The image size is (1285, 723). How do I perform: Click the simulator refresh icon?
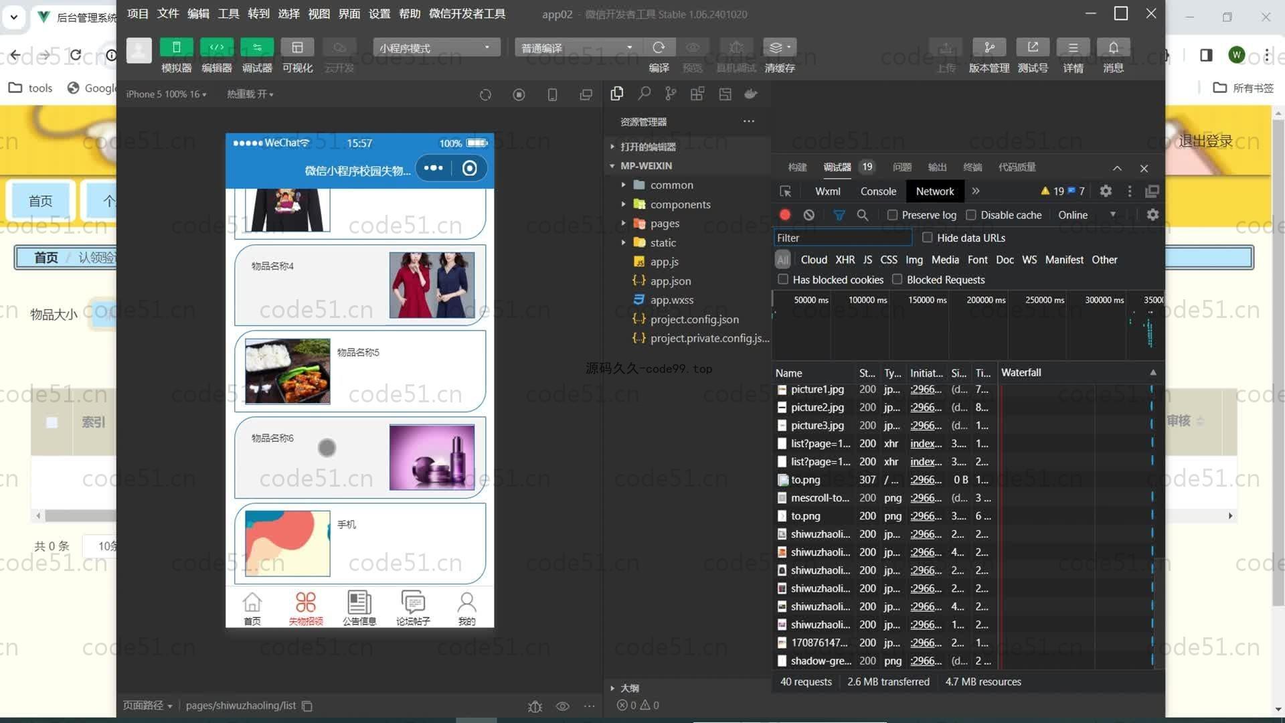[485, 94]
